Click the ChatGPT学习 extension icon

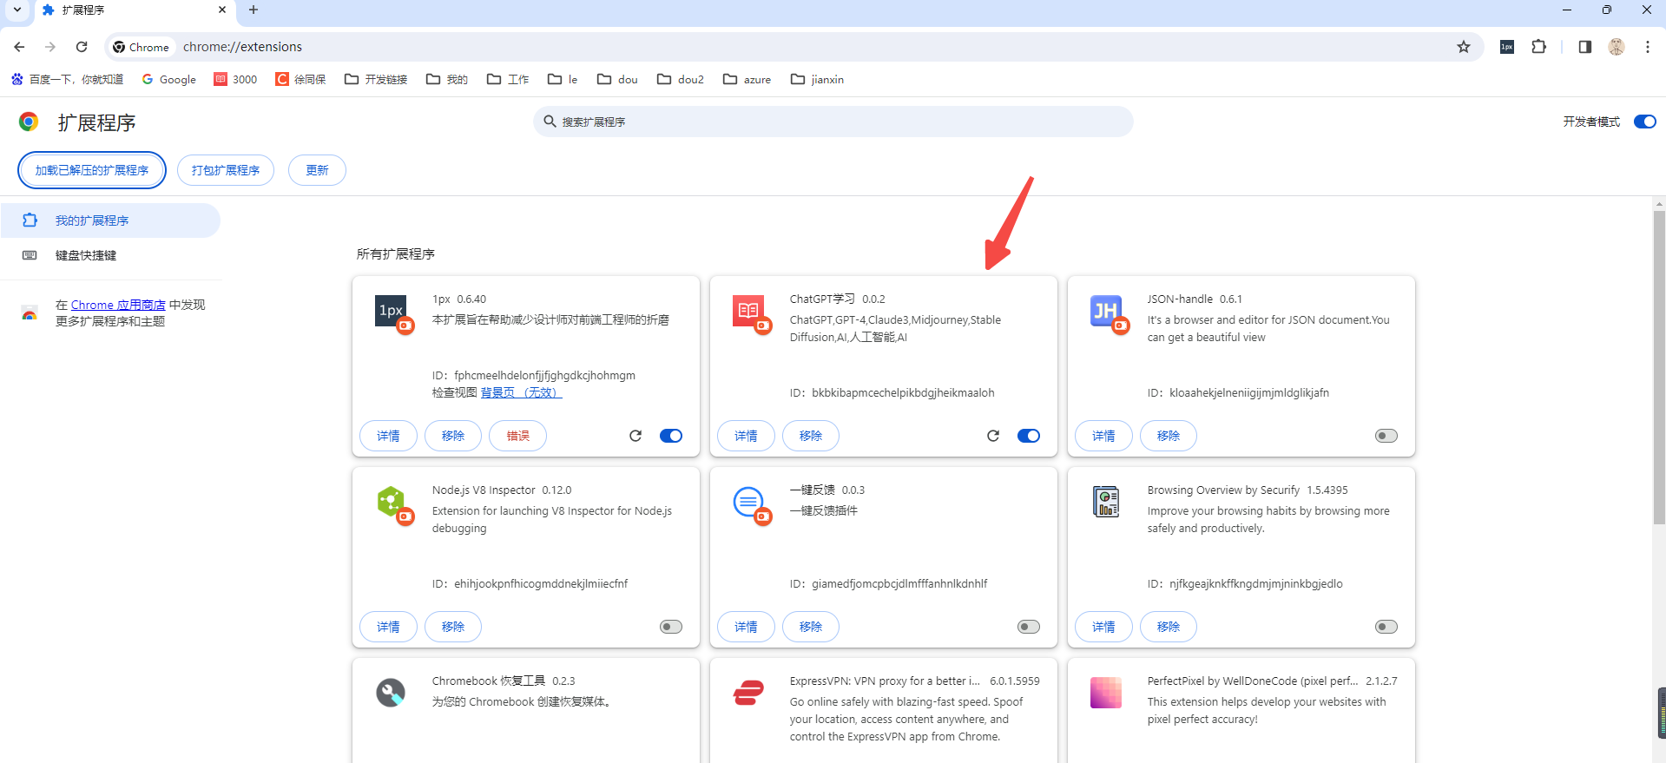pyautogui.click(x=750, y=312)
